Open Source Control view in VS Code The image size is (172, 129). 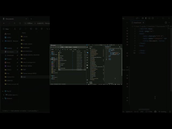tap(87, 52)
